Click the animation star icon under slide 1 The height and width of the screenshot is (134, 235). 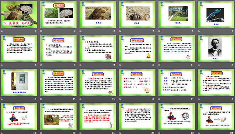pyautogui.click(x=2, y=31)
